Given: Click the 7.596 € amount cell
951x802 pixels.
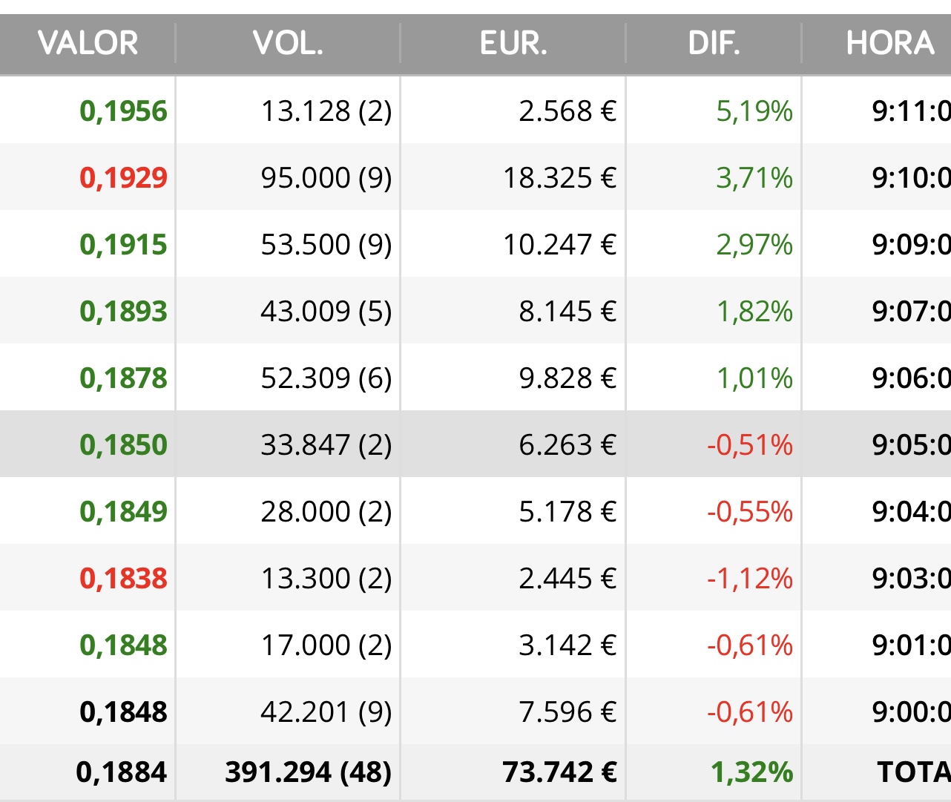Looking at the screenshot, I should (567, 712).
